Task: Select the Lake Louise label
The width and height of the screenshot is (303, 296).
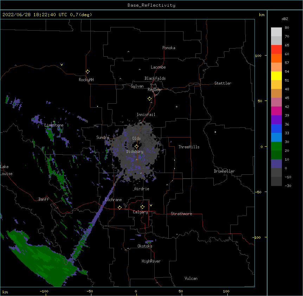Action: [x=6, y=170]
